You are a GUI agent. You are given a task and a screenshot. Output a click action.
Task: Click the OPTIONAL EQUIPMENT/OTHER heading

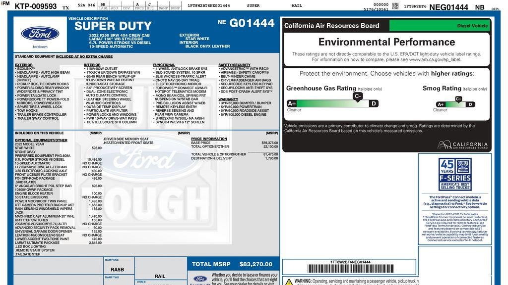[41, 140]
